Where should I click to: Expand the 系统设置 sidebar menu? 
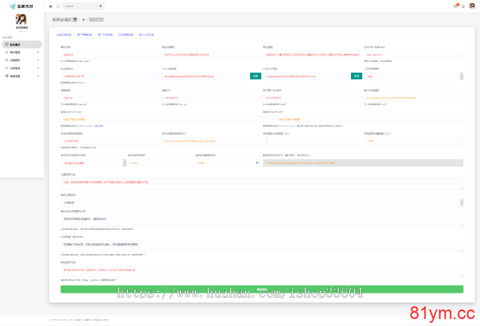21,76
